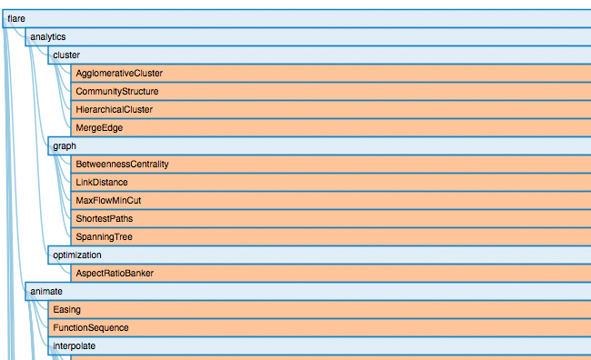Collapse the analytics node

[308, 37]
